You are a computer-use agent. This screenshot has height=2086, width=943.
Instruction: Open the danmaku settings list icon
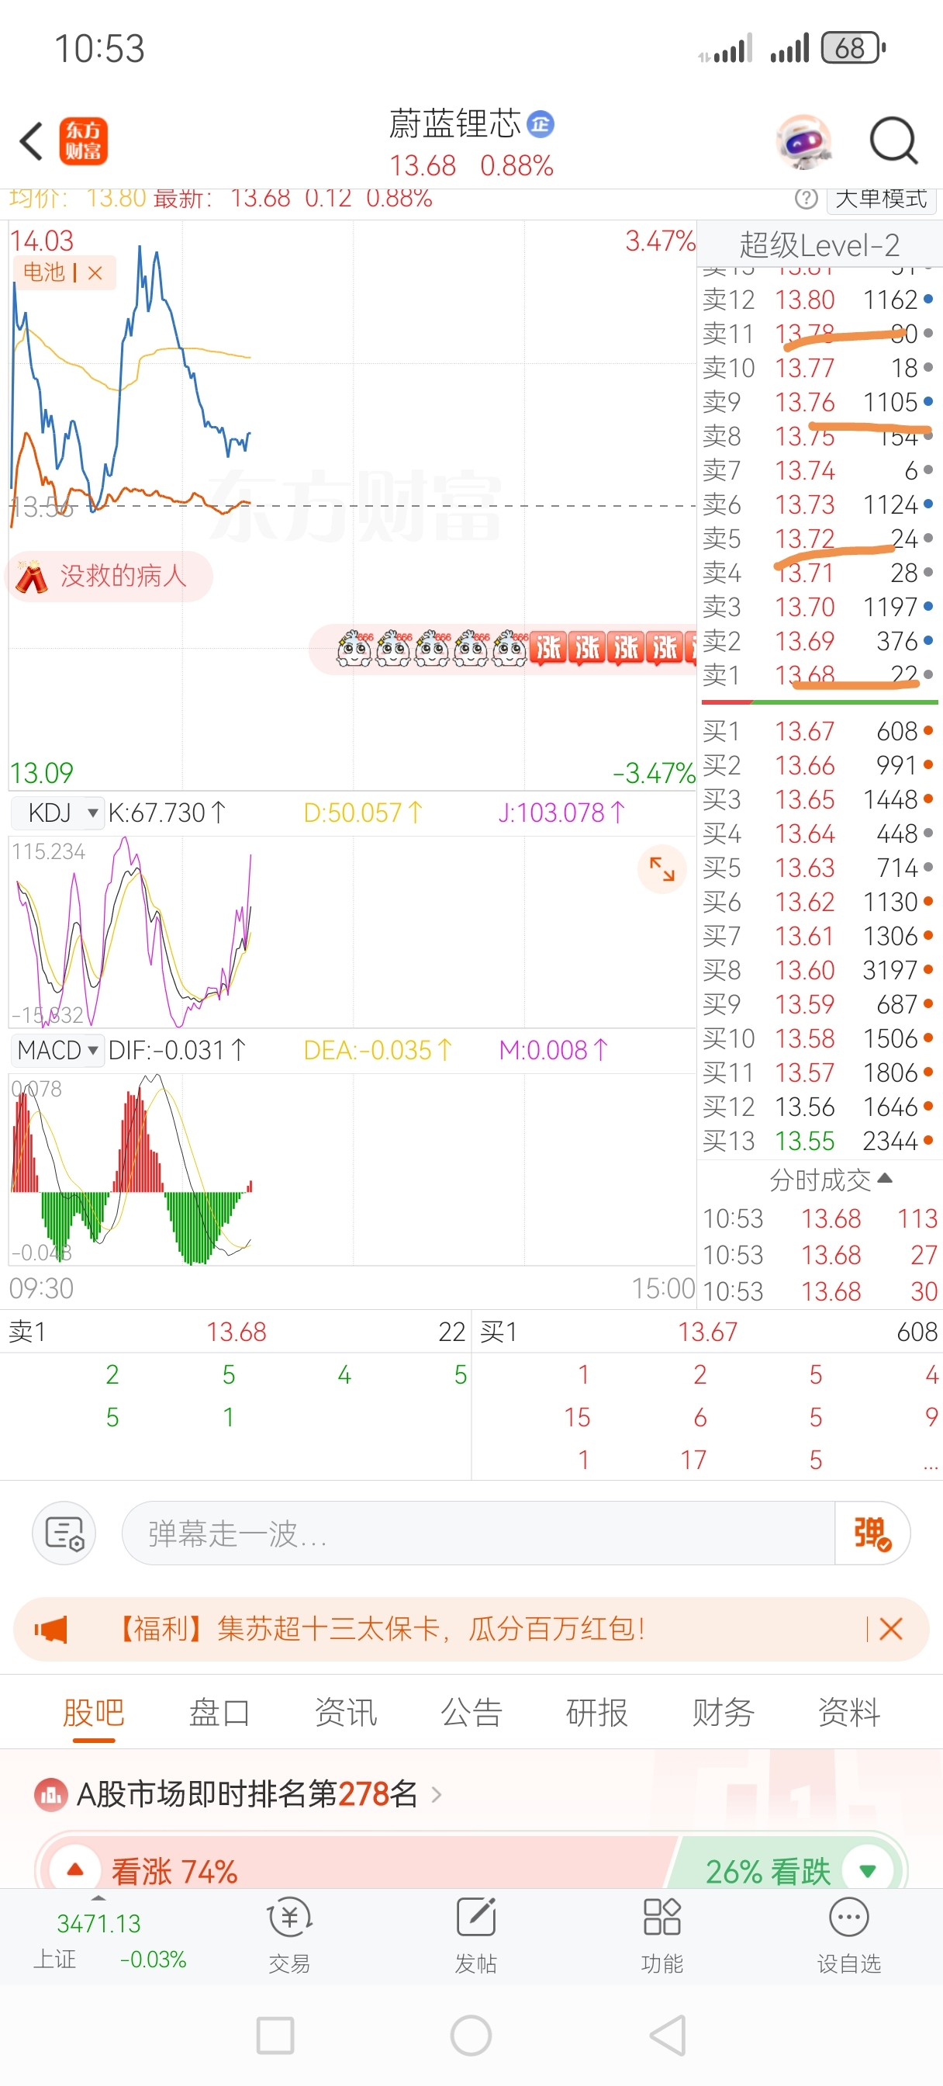(x=64, y=1533)
